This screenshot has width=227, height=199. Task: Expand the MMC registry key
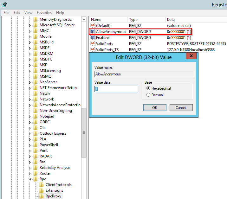click(x=30, y=31)
